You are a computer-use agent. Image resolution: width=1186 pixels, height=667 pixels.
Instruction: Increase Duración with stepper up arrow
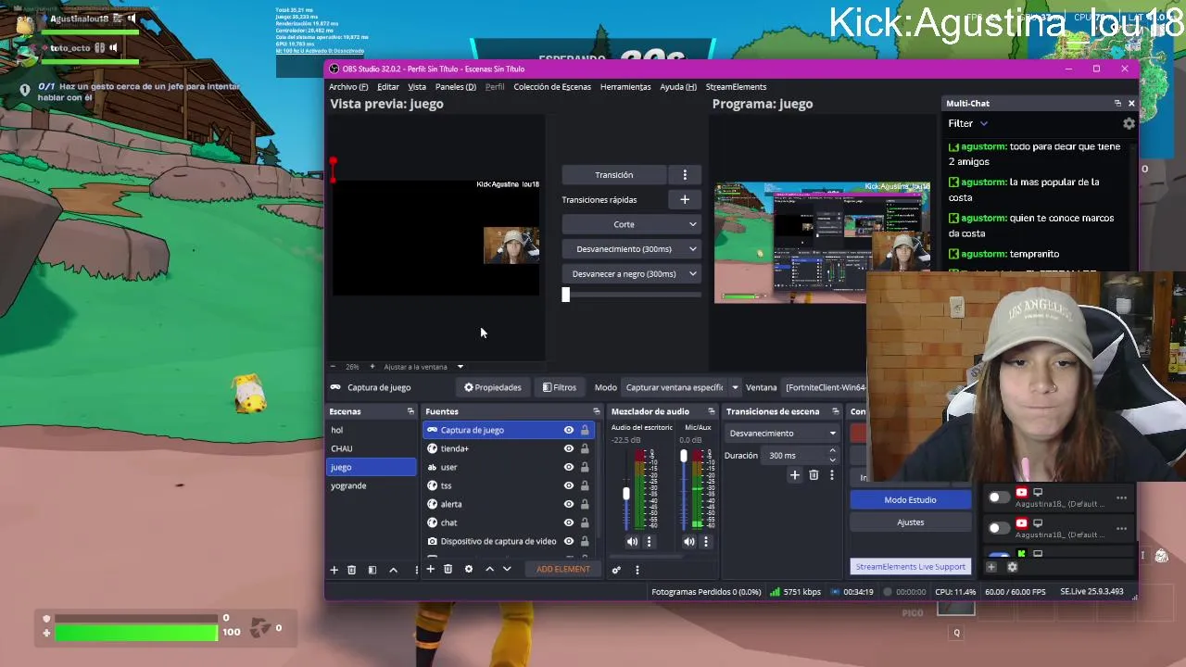point(832,451)
